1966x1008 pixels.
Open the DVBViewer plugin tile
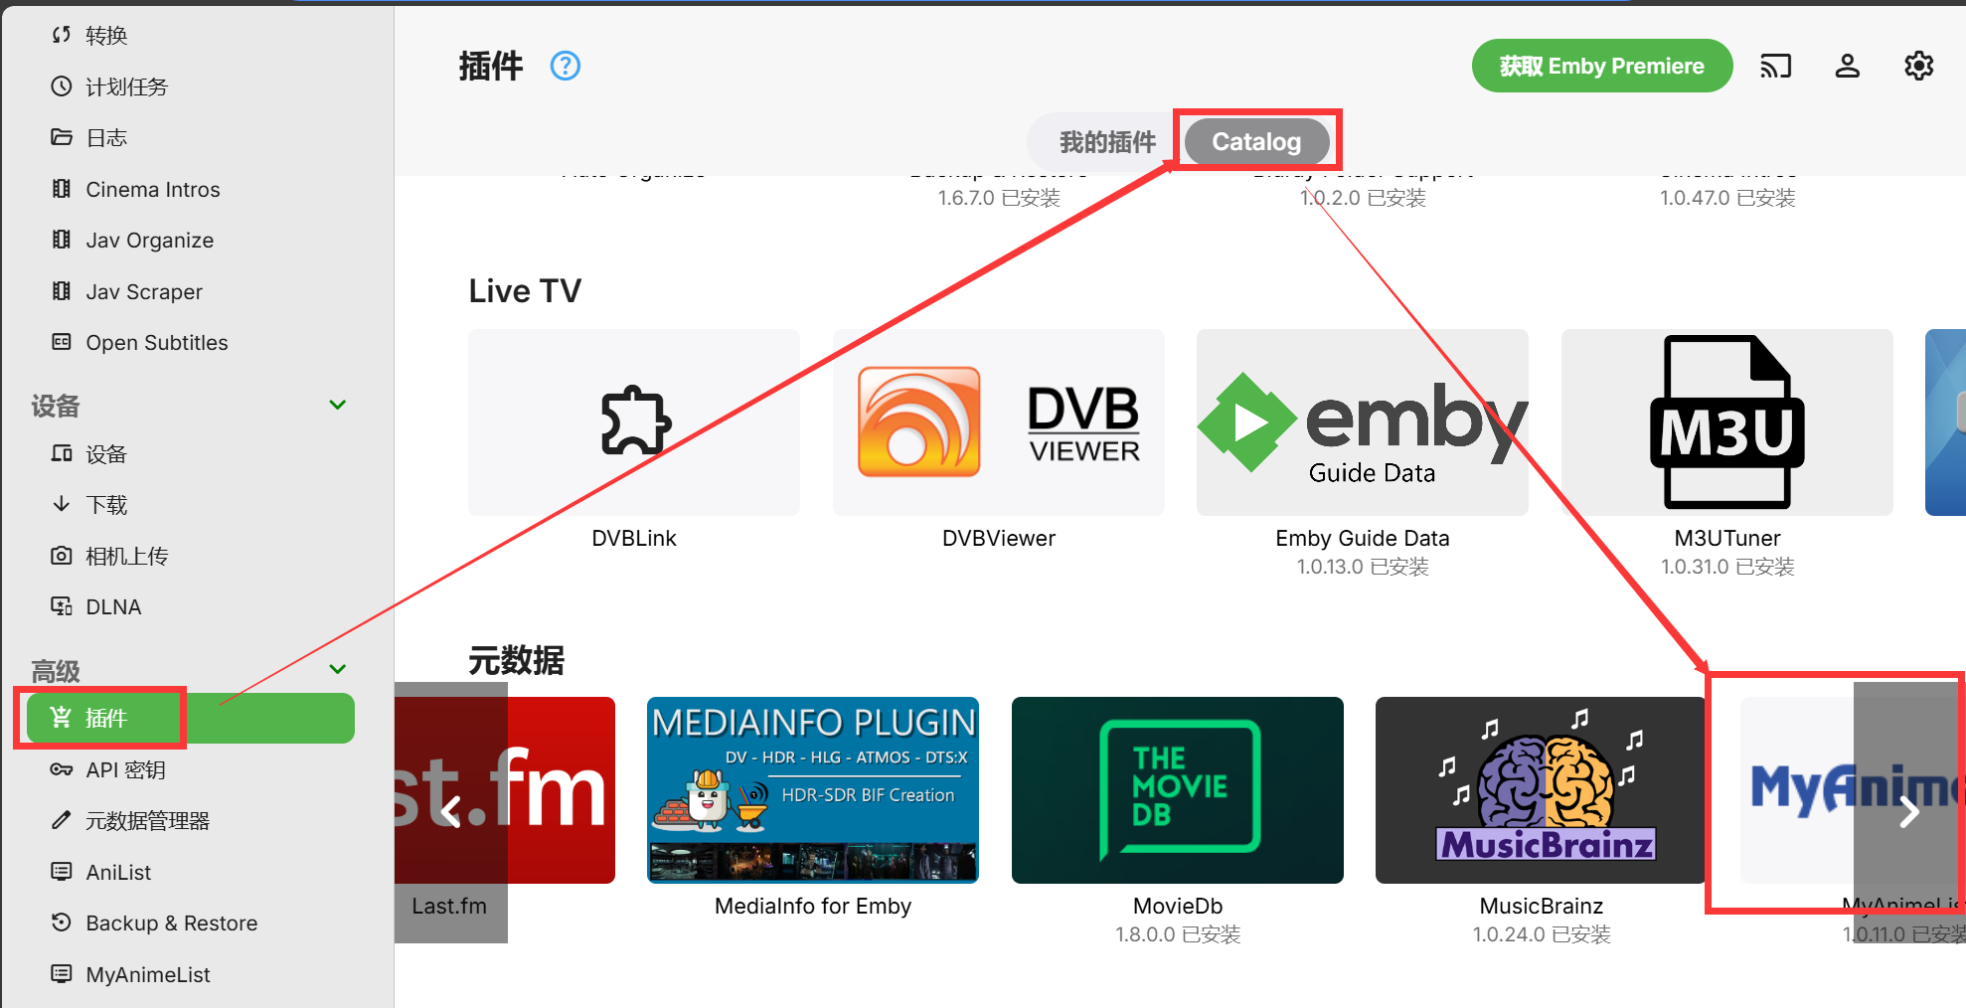[x=998, y=421]
